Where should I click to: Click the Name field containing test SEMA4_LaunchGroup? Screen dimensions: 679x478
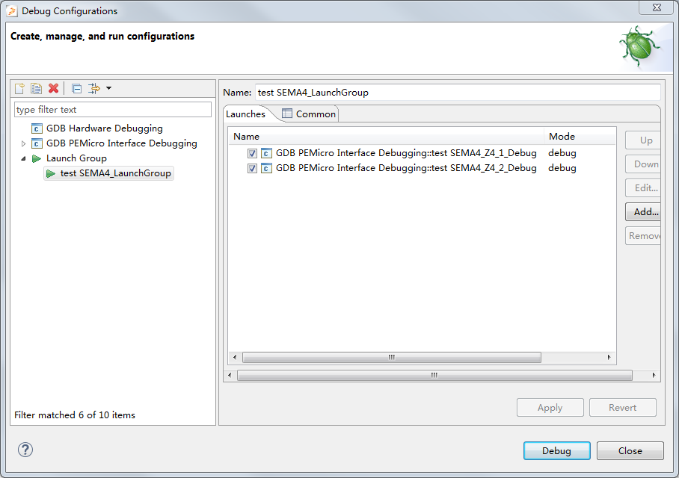[458, 92]
